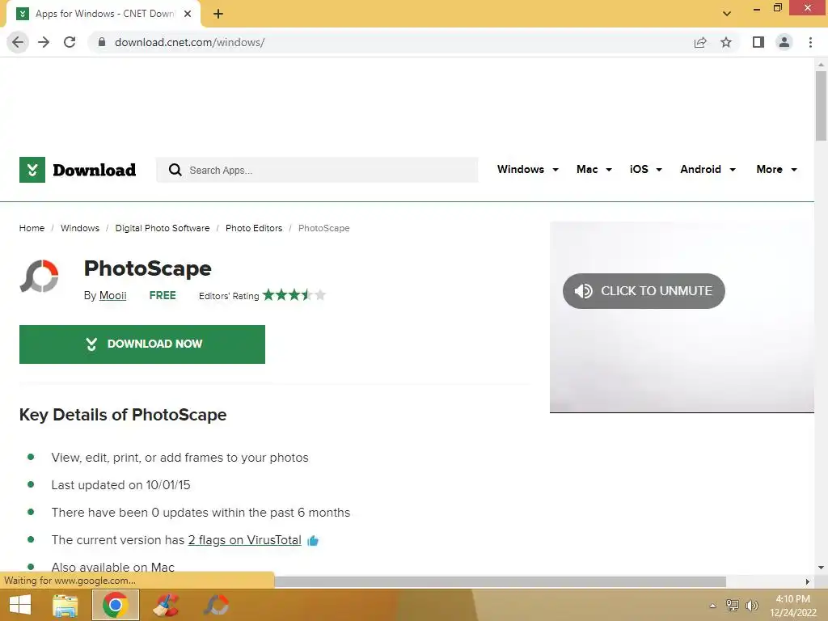The image size is (828, 621).
Task: Go forward in browser history
Action: [x=44, y=42]
